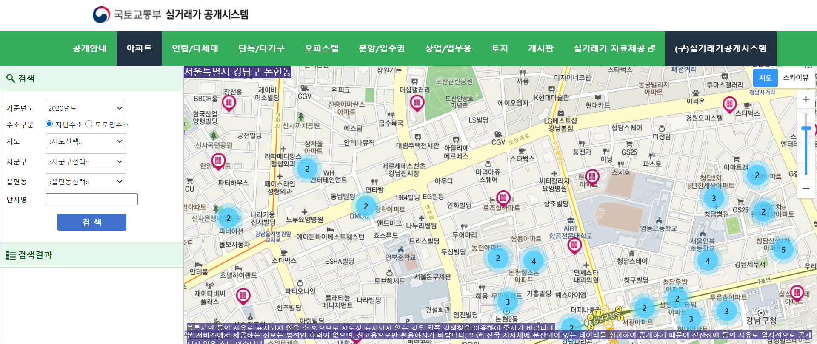This screenshot has width=817, height=344.
Task: Click apartment pin beside 경원오피스텔
Action: click(x=730, y=104)
